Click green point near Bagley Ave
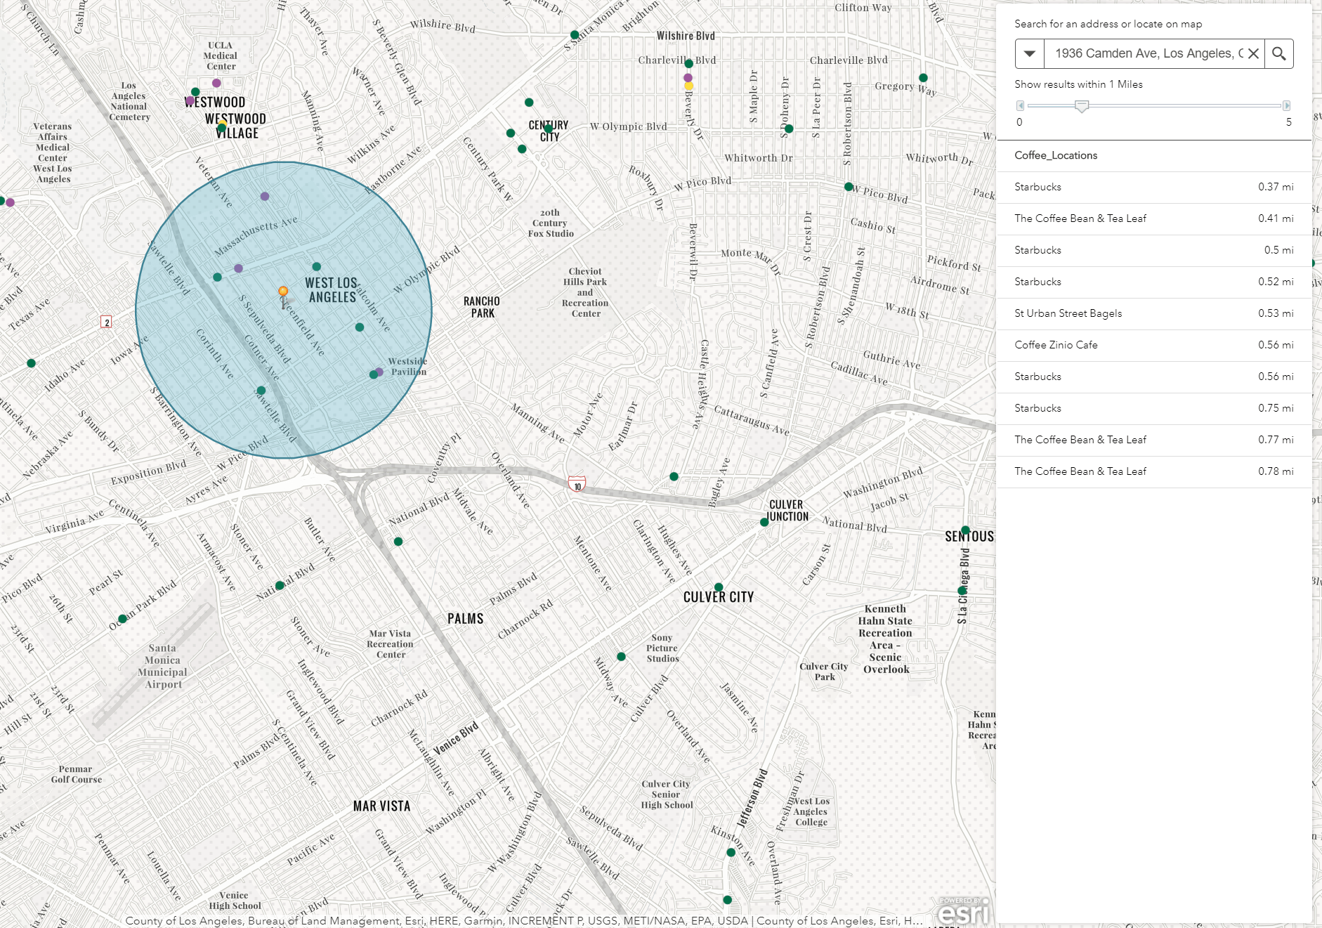The image size is (1322, 928). pyautogui.click(x=674, y=476)
